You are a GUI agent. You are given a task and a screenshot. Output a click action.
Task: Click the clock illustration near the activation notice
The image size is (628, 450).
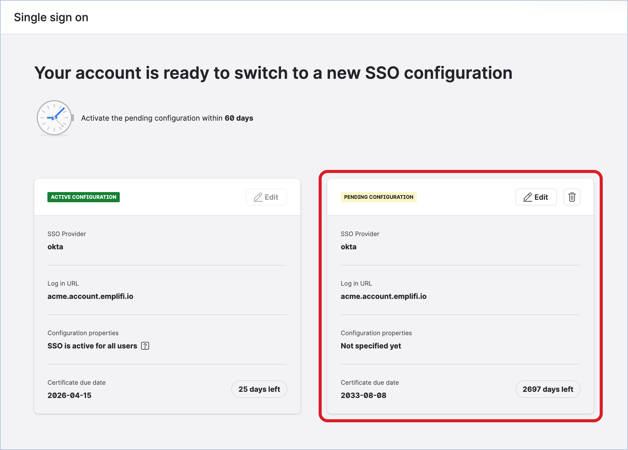(54, 118)
